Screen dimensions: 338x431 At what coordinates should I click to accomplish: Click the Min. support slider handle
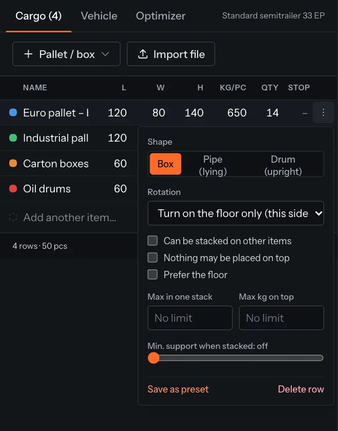pos(153,358)
